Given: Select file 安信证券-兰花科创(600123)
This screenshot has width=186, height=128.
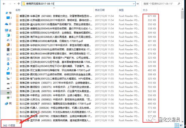Looking at the screenshot, I should [56, 62].
